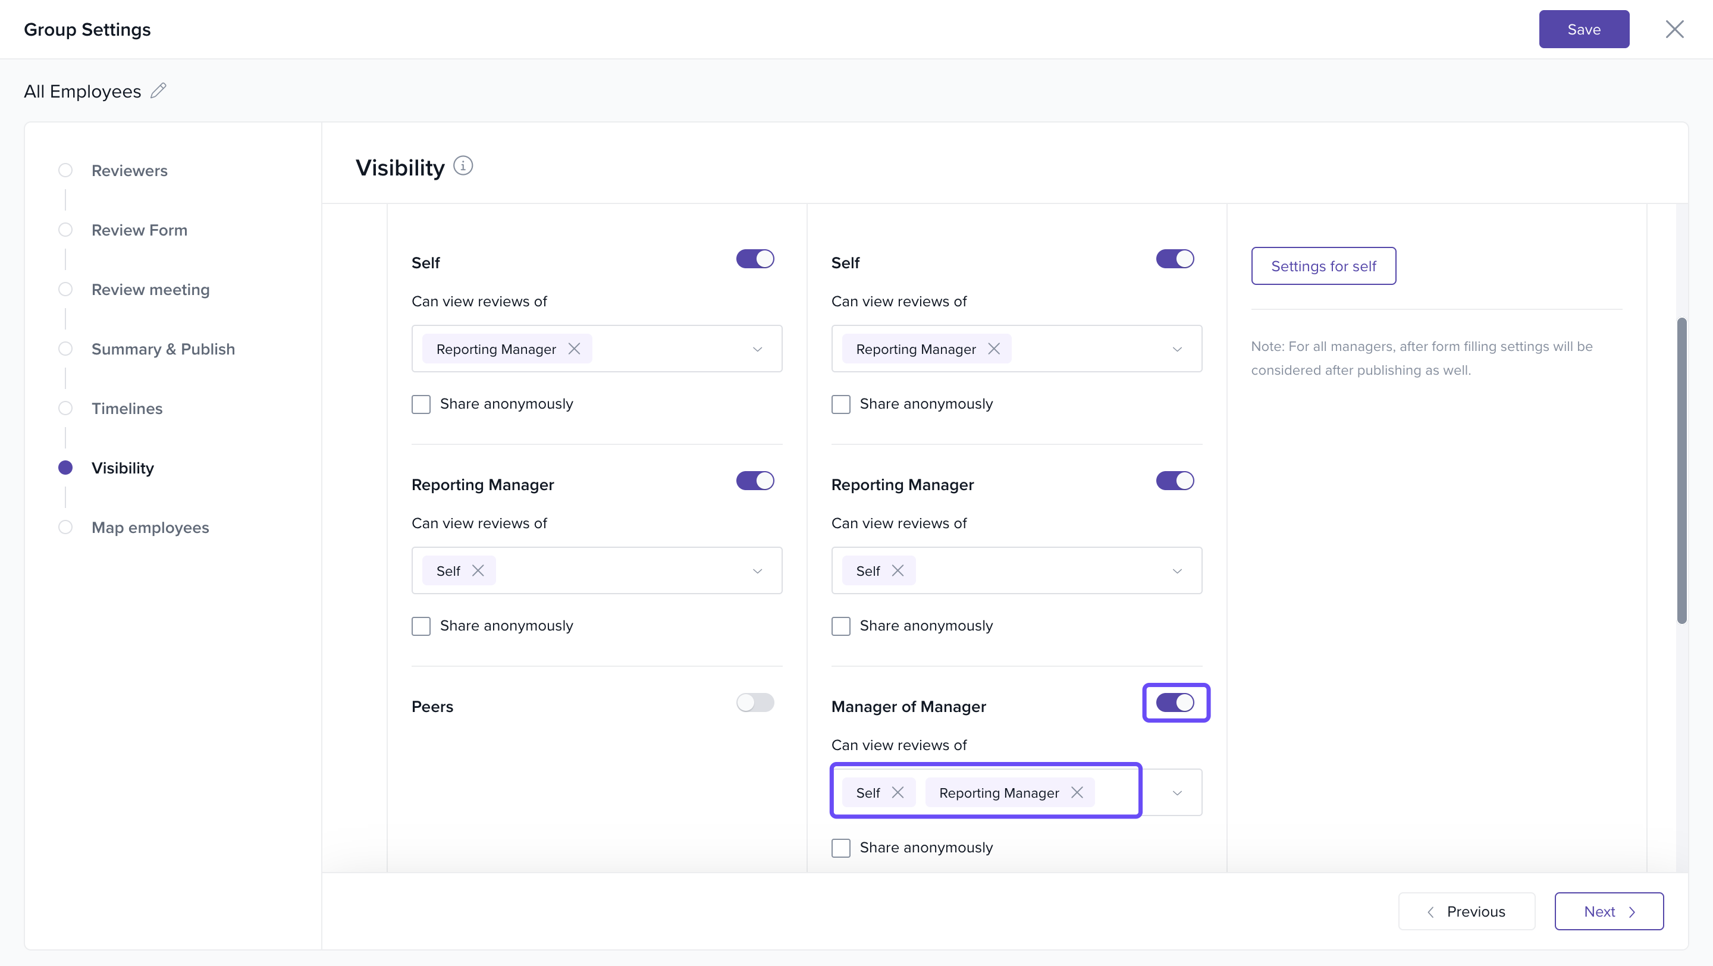Click the pencil icon beside All Employees
This screenshot has width=1713, height=966.
tap(158, 90)
